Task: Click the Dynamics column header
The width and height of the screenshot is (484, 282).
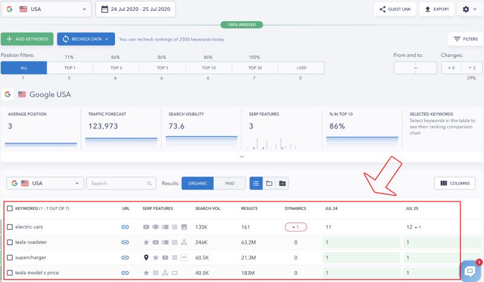Action: tap(295, 209)
